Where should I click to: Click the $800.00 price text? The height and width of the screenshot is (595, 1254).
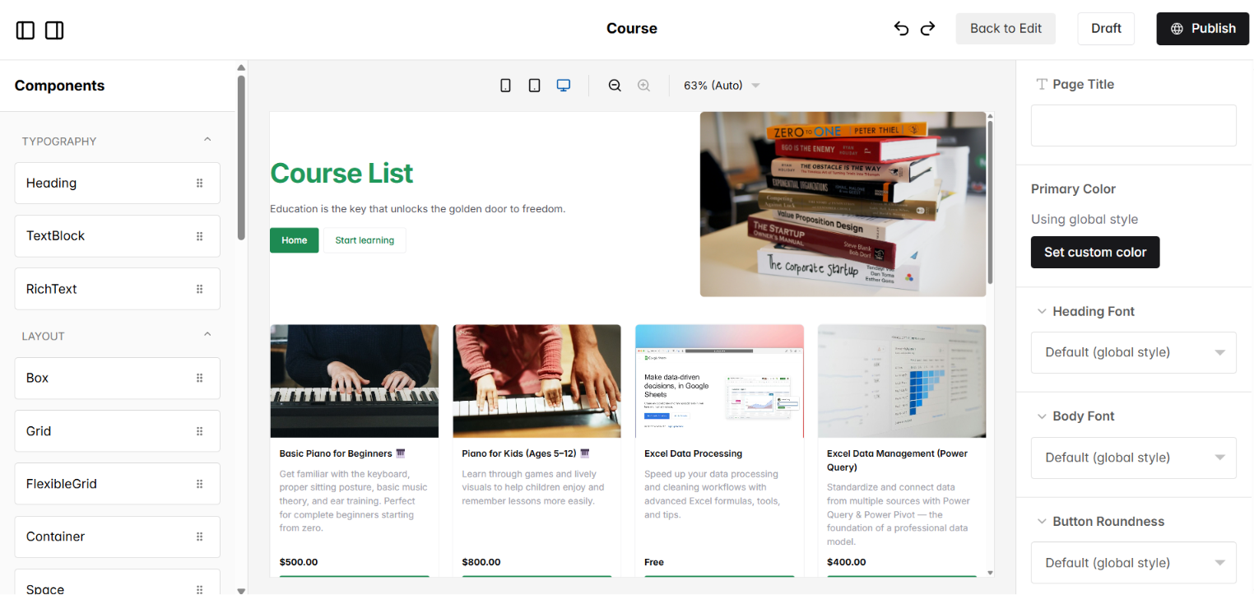coord(481,562)
